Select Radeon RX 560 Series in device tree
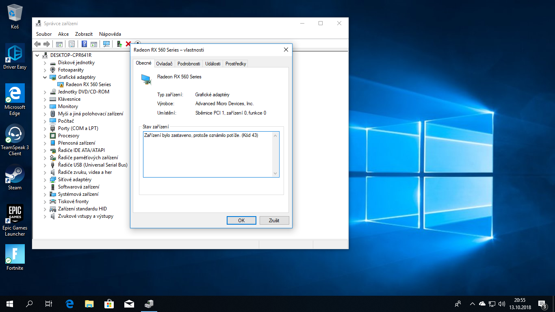Screen dimensions: 555x312 click(x=88, y=84)
